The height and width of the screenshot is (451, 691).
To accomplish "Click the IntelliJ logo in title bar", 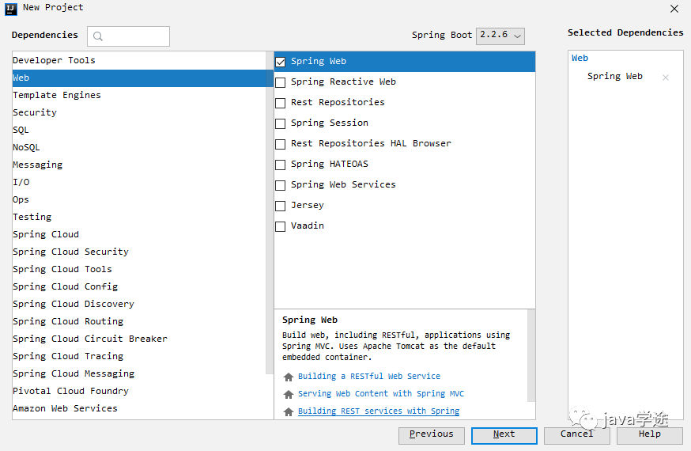I will pyautogui.click(x=12, y=8).
